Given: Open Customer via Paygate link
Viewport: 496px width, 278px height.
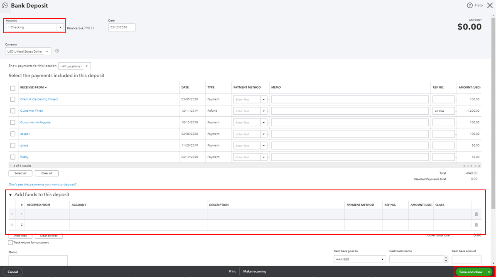Looking at the screenshot, I should 35,123.
